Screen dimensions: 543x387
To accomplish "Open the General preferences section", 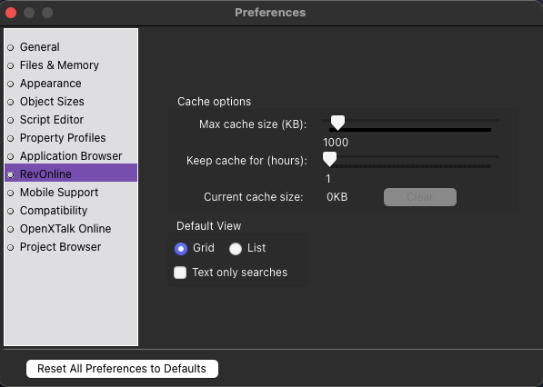I will click(x=39, y=47).
